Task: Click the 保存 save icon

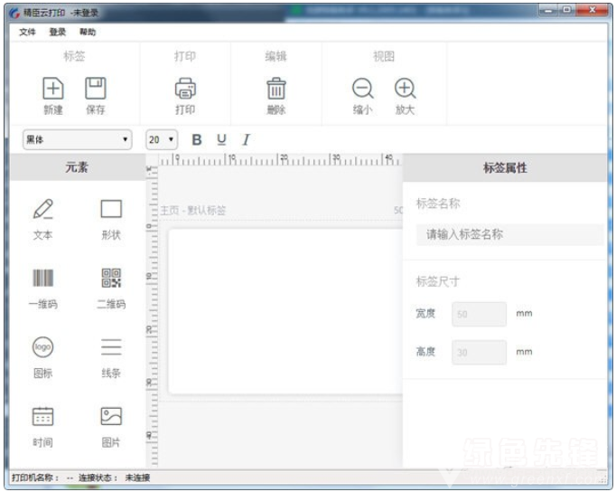Action: coord(96,89)
